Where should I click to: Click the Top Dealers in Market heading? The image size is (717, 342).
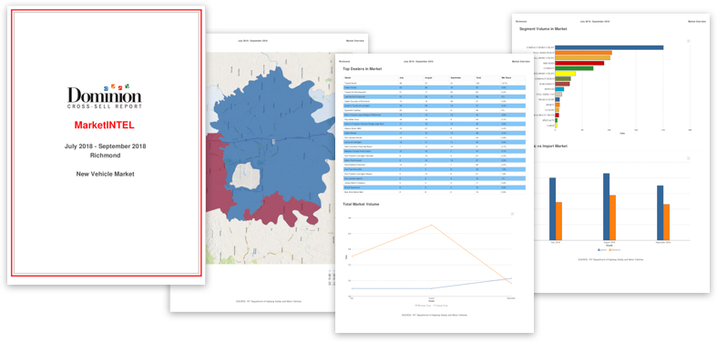click(x=363, y=69)
